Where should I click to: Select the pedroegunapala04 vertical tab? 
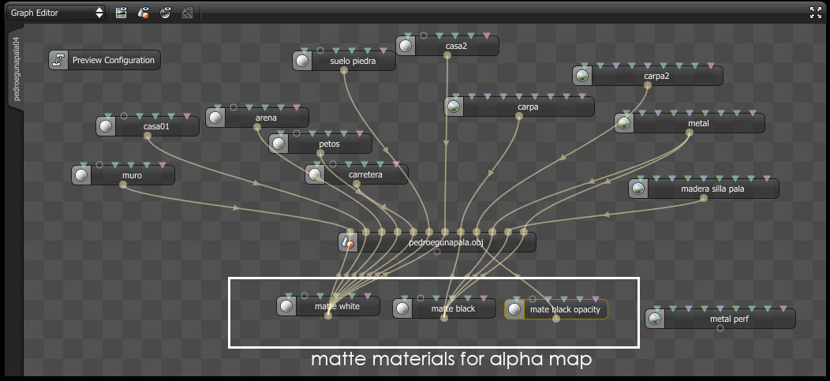[16, 69]
